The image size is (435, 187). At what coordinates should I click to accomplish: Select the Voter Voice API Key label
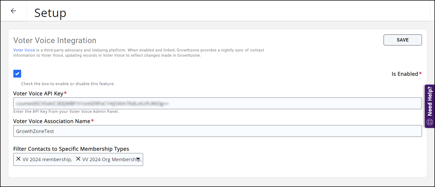38,93
